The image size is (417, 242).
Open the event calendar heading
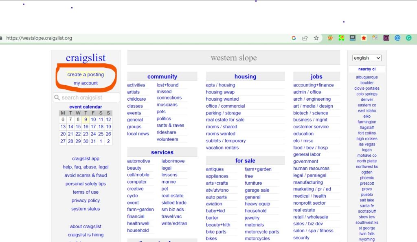(x=86, y=106)
